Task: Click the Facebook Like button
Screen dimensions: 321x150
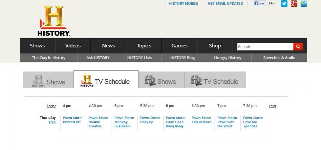Action: pos(259,3)
